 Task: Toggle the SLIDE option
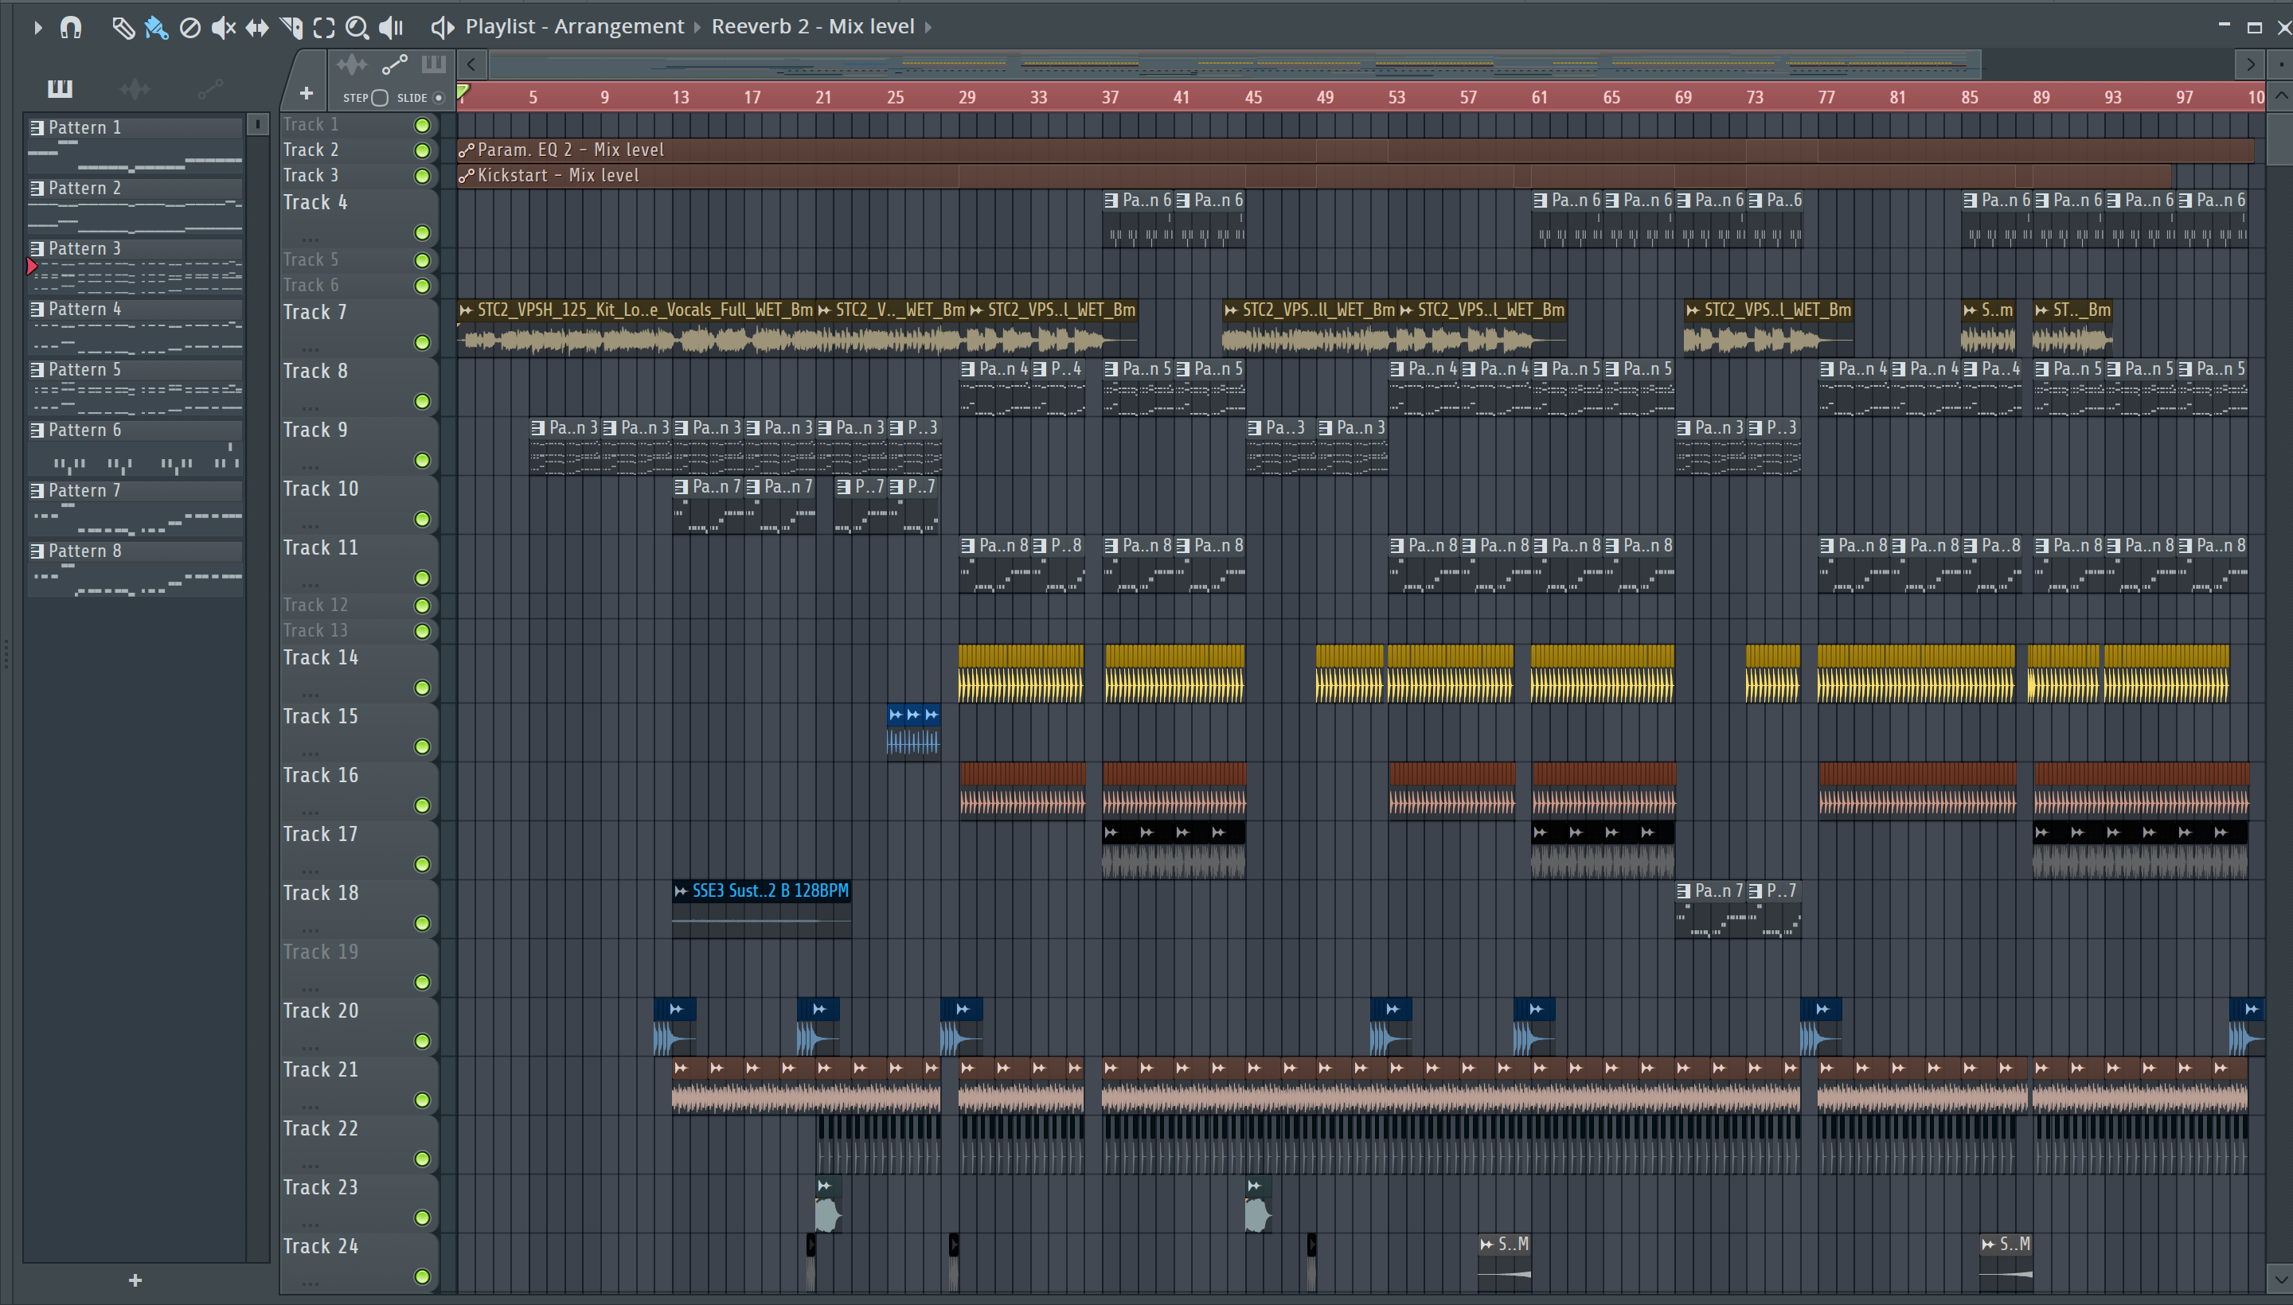click(439, 98)
